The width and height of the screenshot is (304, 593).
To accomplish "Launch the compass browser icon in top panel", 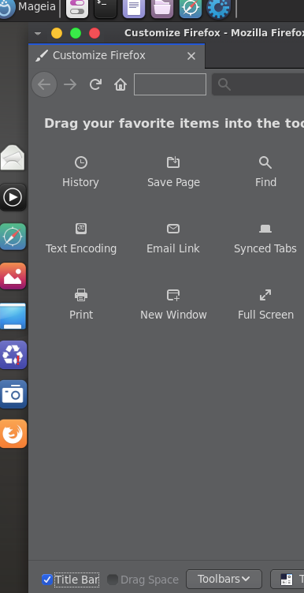I will 191,8.
